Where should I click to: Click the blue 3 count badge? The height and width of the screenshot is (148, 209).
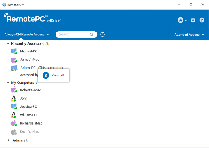pos(46,76)
